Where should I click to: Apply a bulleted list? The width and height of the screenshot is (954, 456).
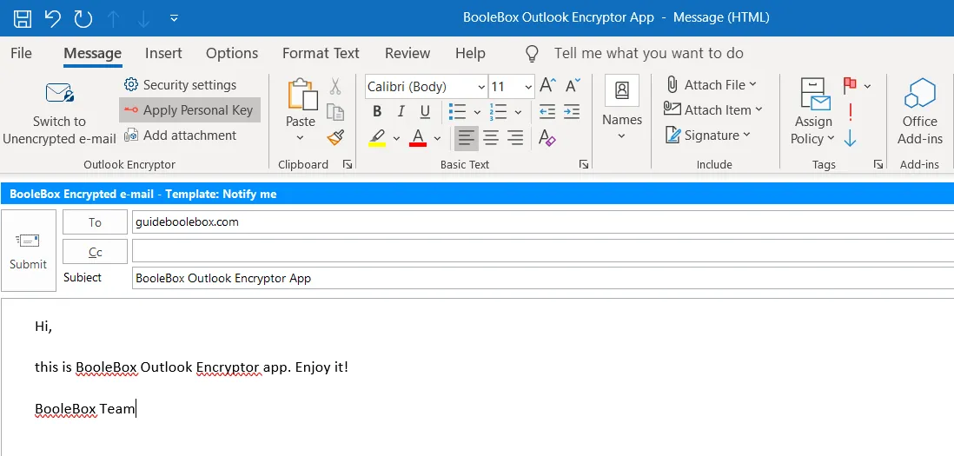[457, 112]
